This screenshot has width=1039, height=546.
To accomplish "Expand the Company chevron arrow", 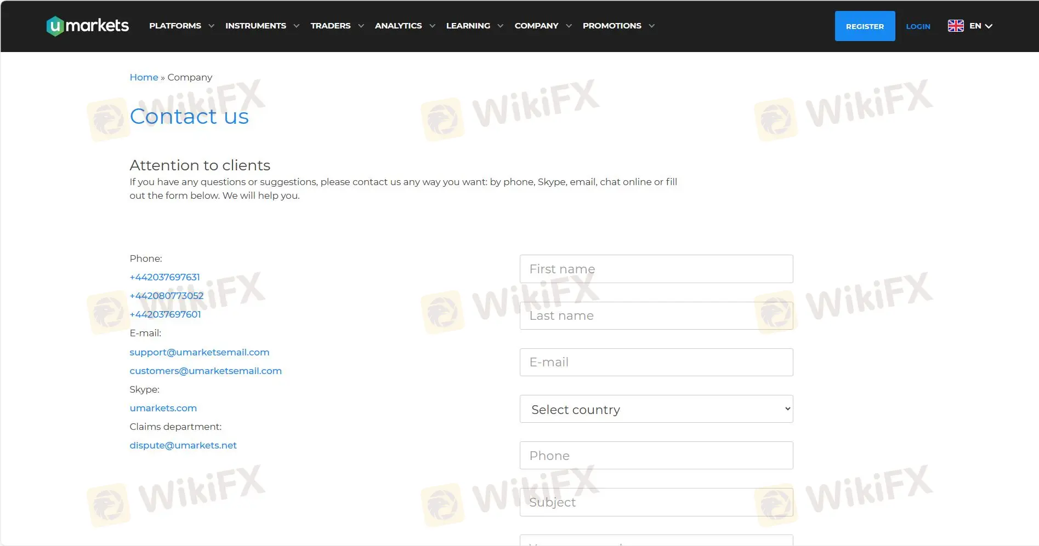I will (x=569, y=26).
